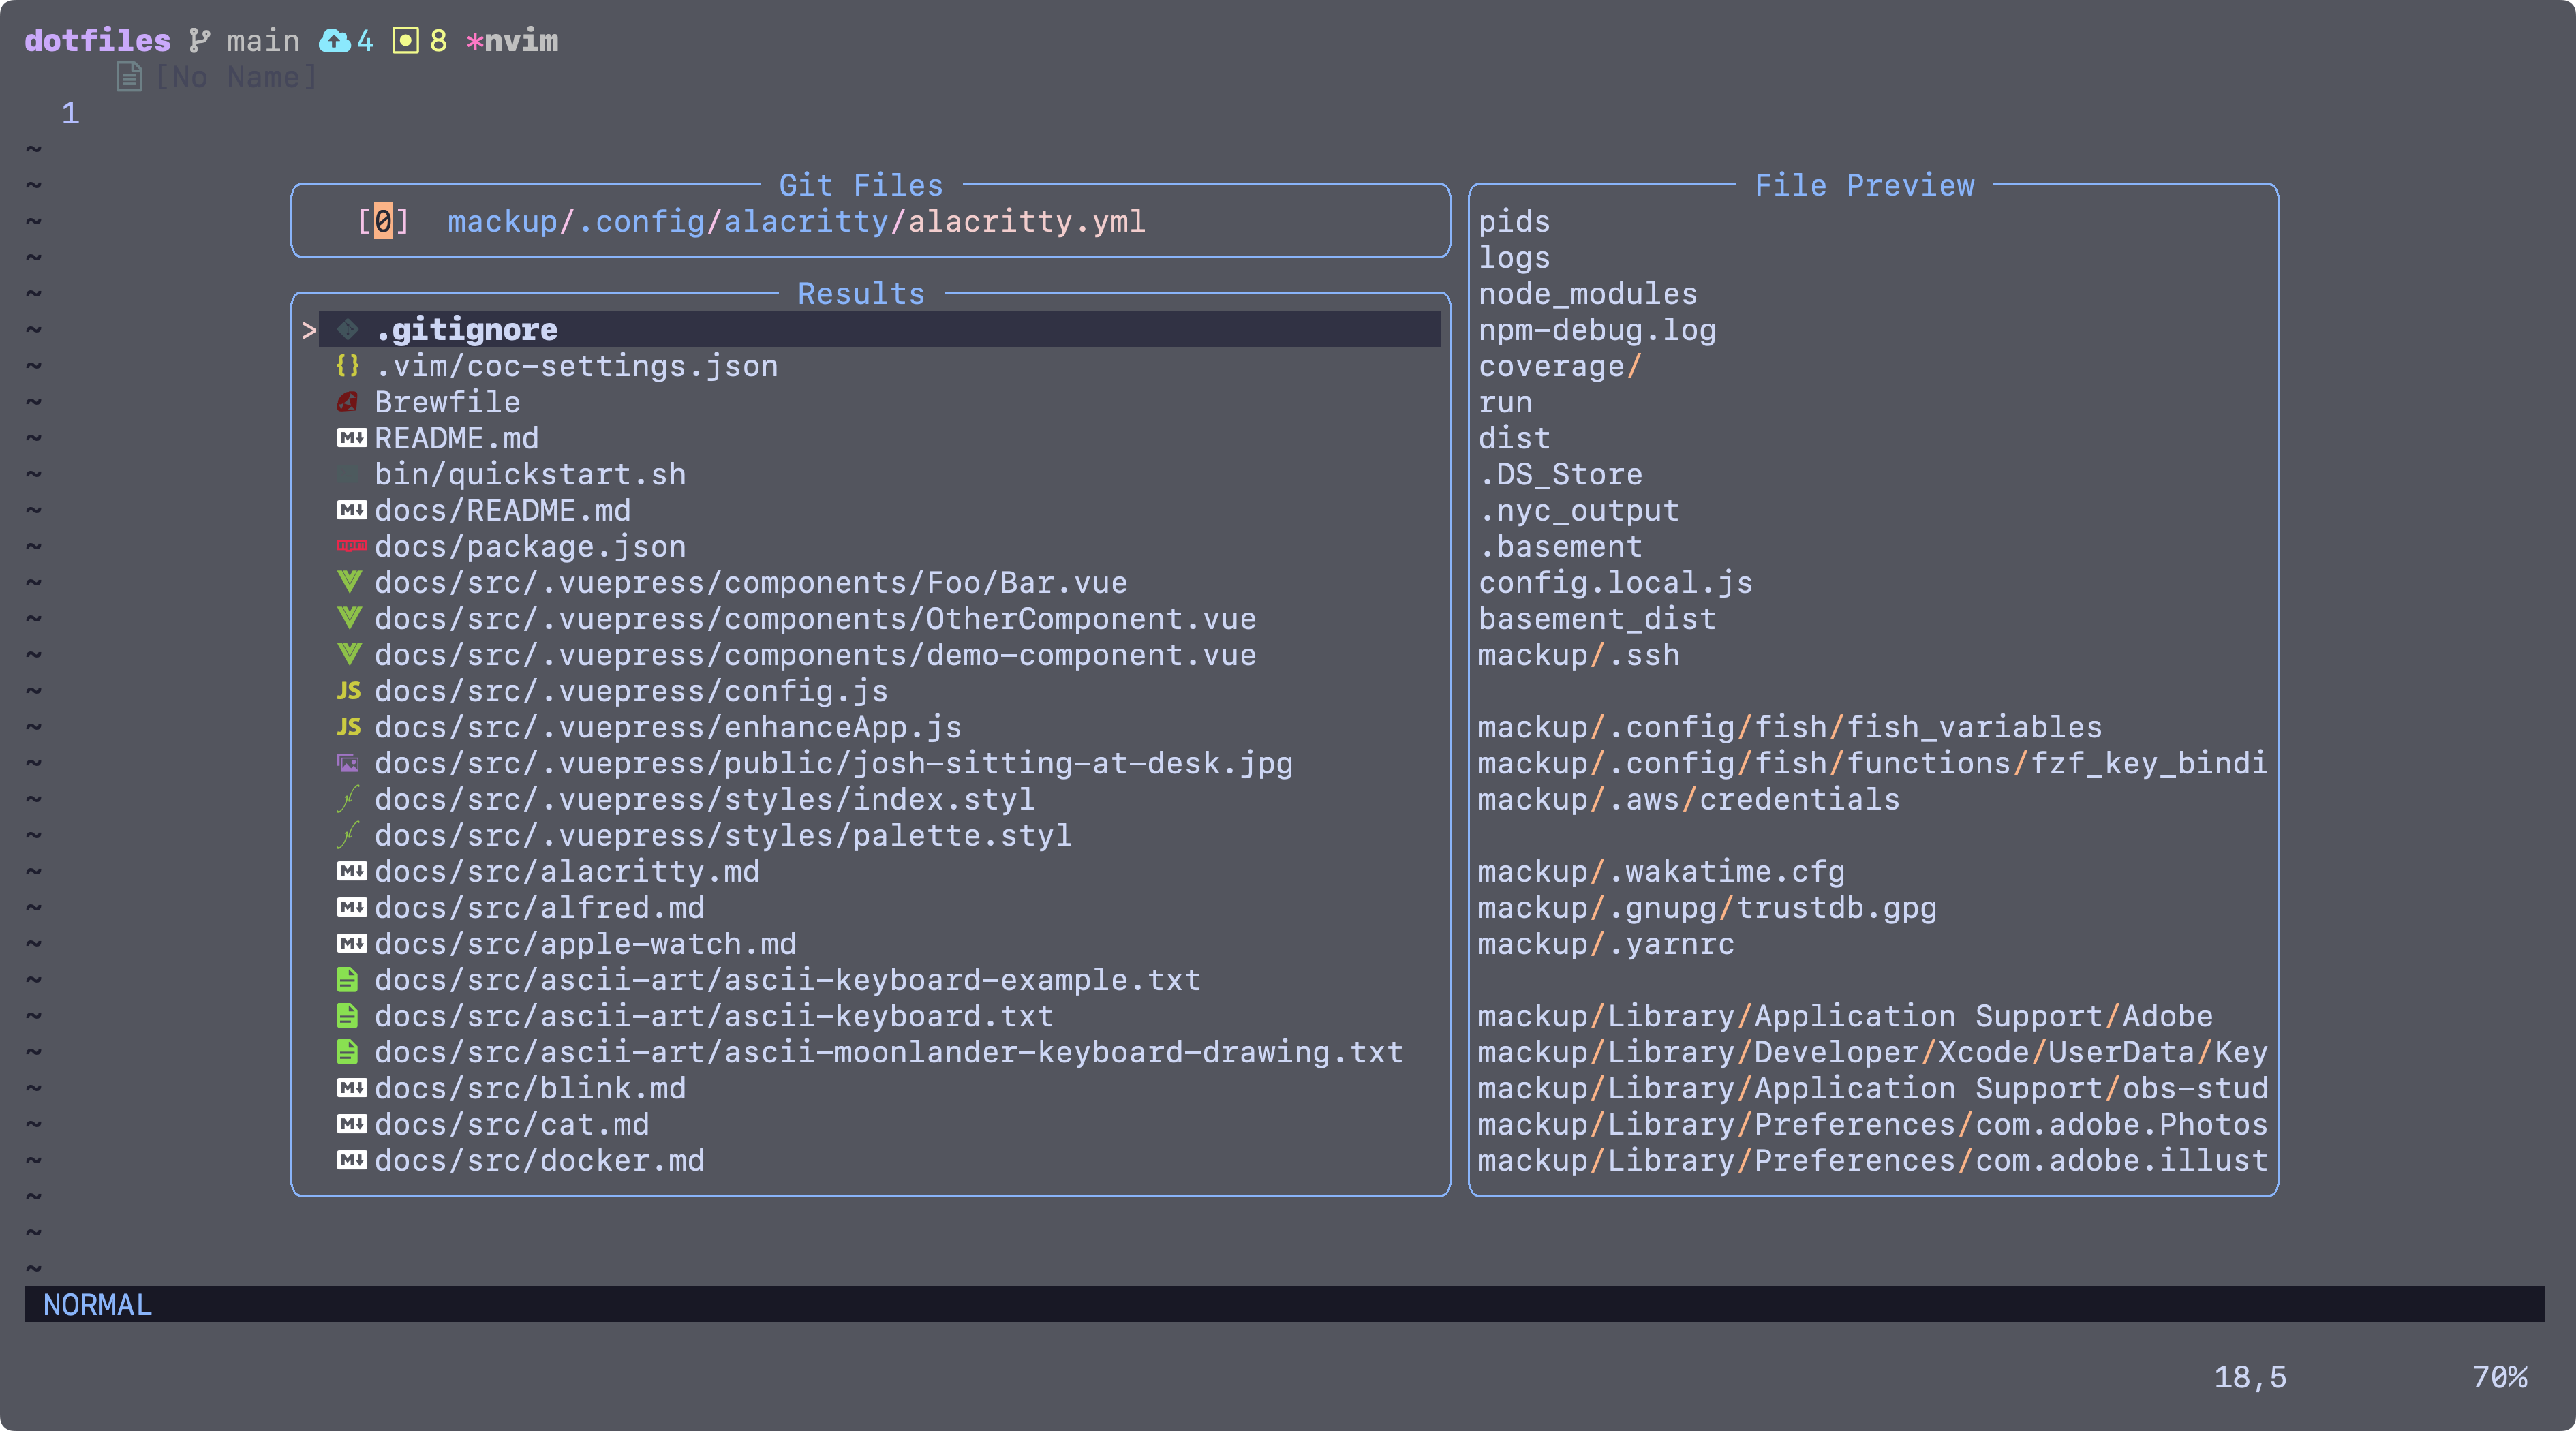2576x1431 pixels.
Task: Click the text file icon beside ascii-keyboard.txt
Action: tap(349, 1016)
